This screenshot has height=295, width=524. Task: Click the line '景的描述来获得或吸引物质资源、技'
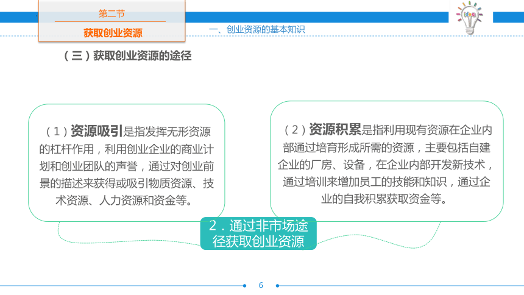tap(127, 183)
